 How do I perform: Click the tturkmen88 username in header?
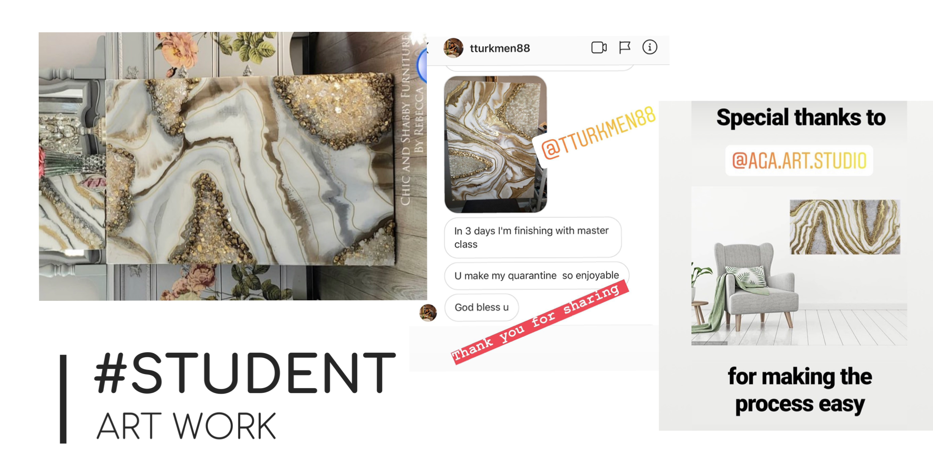[x=500, y=48]
